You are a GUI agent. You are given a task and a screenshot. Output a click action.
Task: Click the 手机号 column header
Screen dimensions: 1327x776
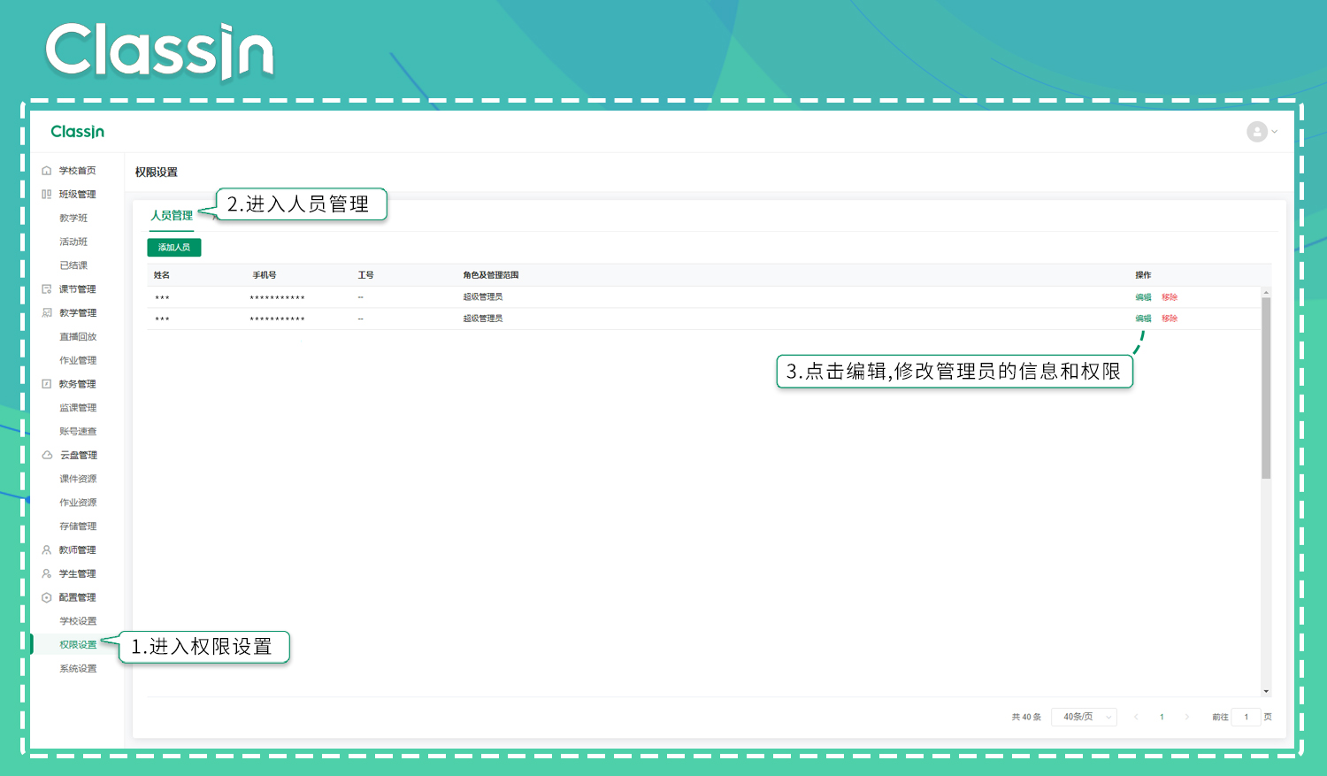[265, 275]
